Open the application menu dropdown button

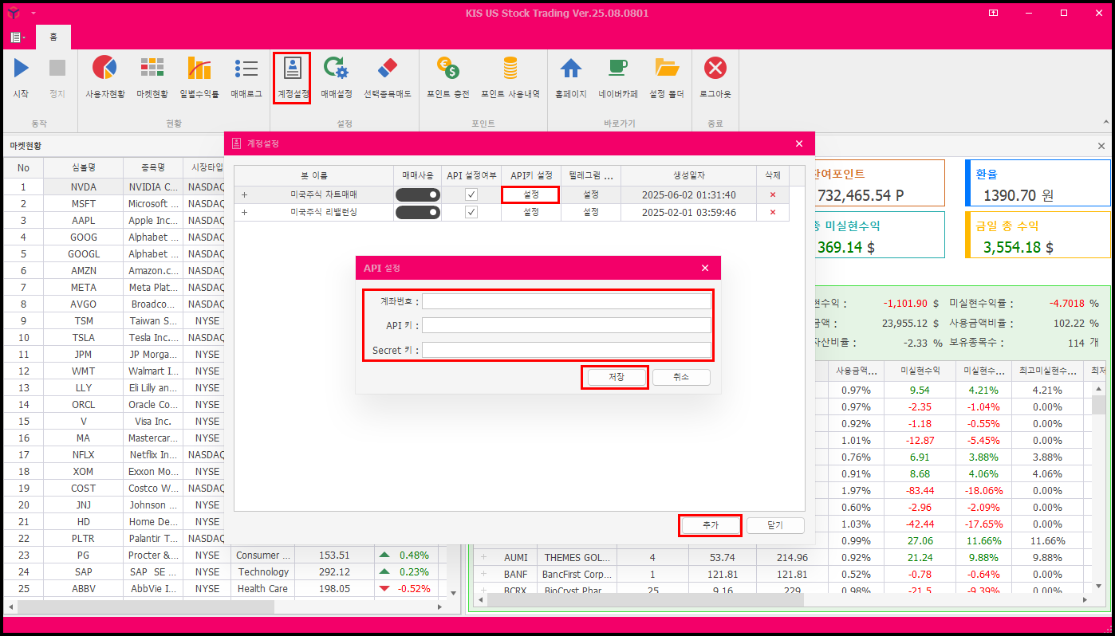(x=18, y=37)
